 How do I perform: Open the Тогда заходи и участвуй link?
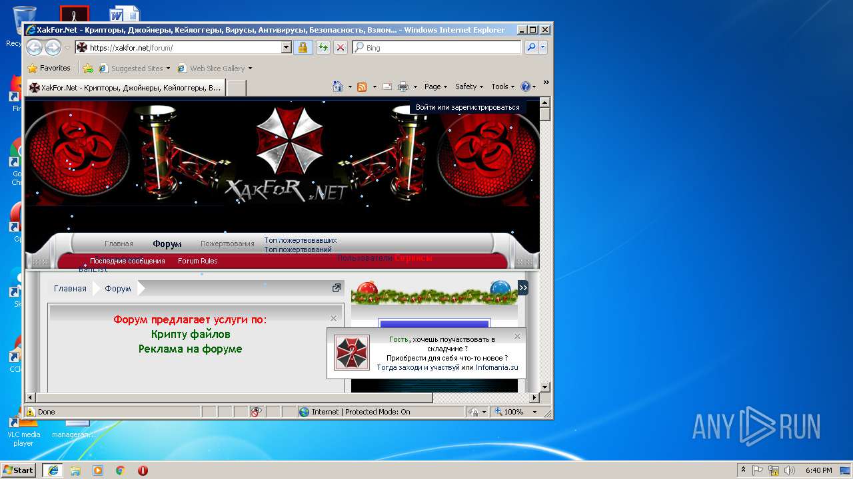[418, 367]
